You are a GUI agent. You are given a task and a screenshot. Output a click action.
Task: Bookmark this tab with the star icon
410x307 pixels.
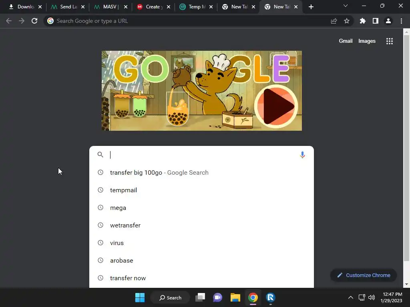[x=347, y=21]
